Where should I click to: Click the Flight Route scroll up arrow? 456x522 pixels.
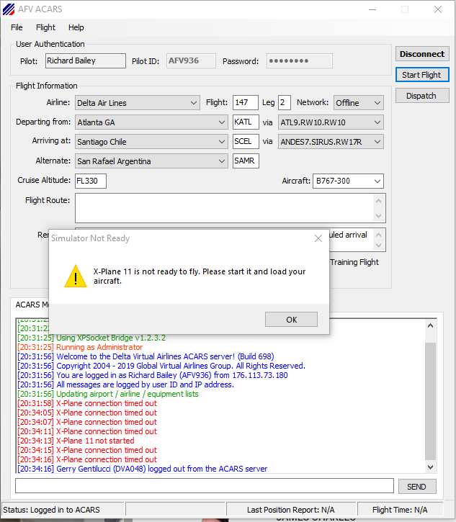[378, 201]
